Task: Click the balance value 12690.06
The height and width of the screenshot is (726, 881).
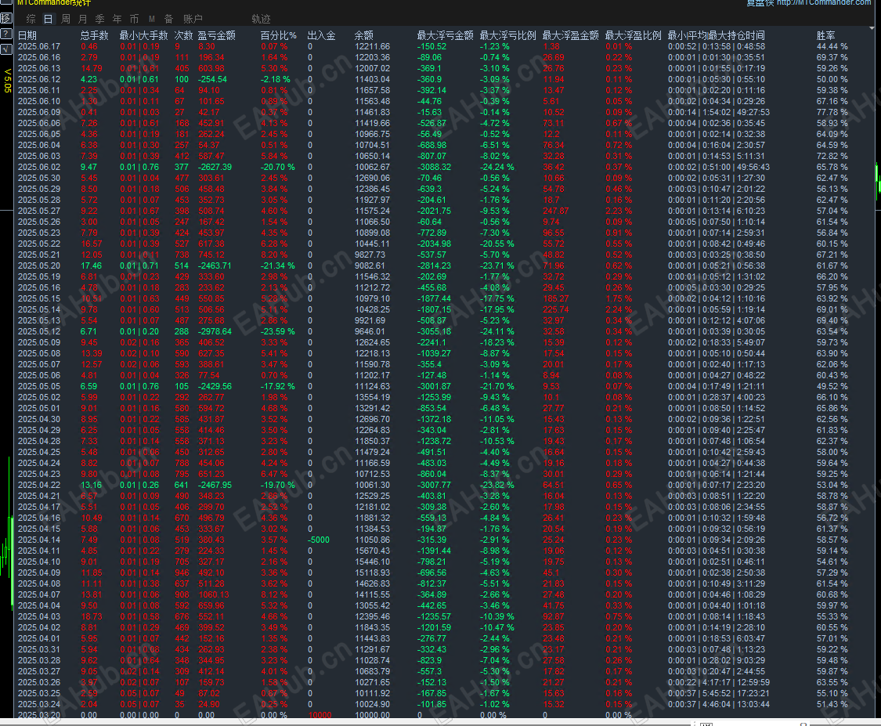Action: 372,178
